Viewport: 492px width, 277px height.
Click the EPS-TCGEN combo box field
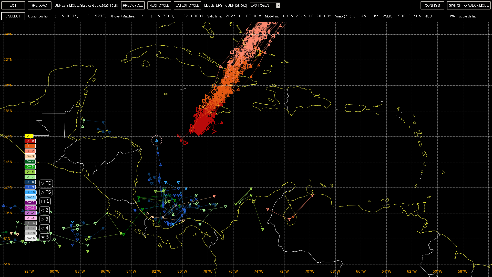[263, 5]
